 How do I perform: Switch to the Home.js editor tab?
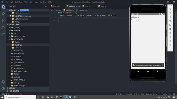(56, 6)
